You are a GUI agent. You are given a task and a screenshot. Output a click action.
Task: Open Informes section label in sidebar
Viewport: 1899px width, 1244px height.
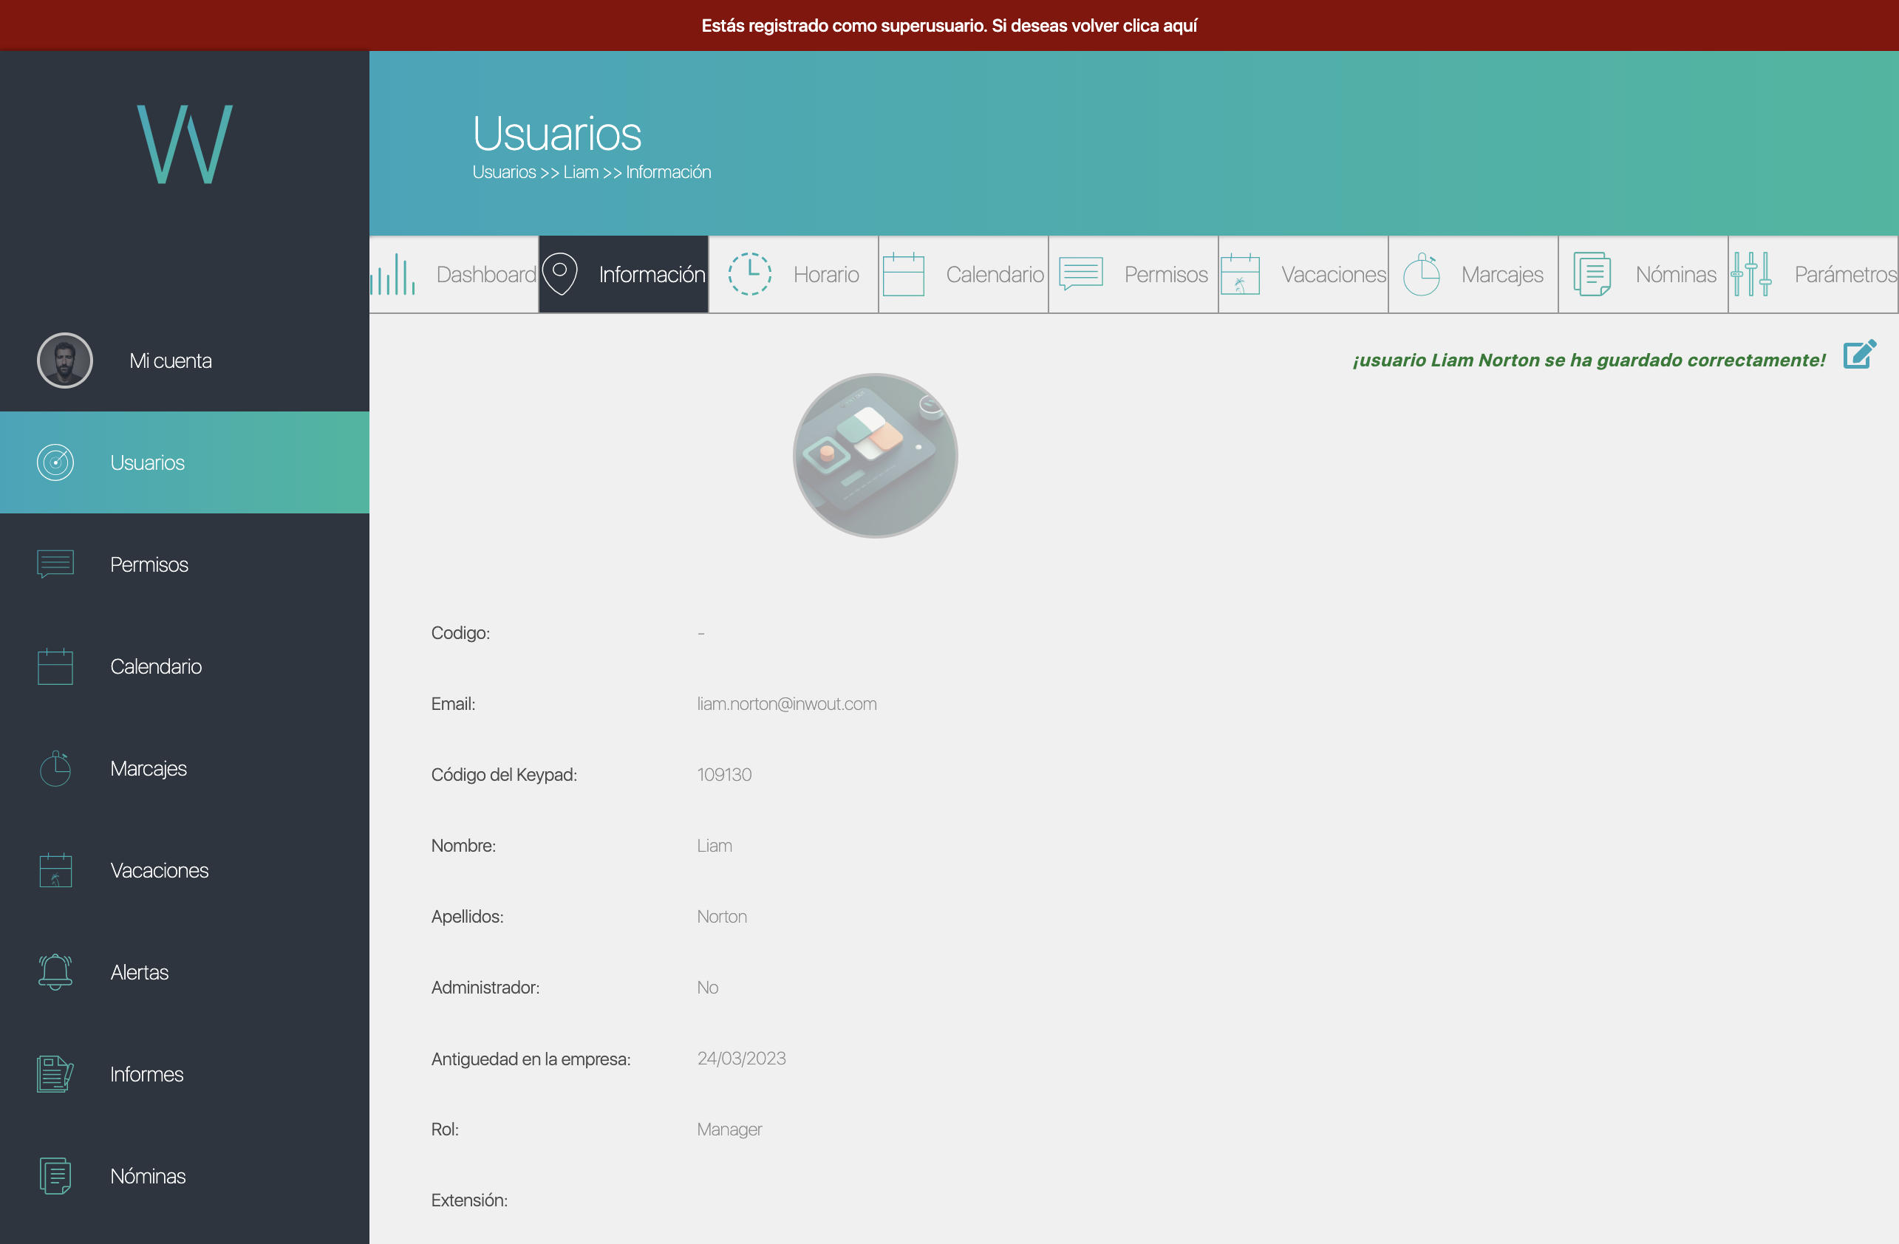pyautogui.click(x=147, y=1074)
